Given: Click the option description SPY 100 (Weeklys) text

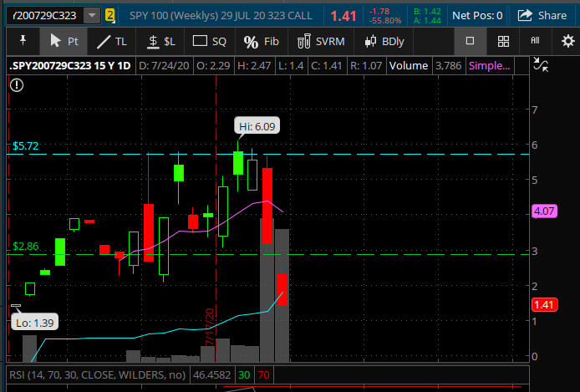Looking at the screenshot, I should [x=221, y=16].
